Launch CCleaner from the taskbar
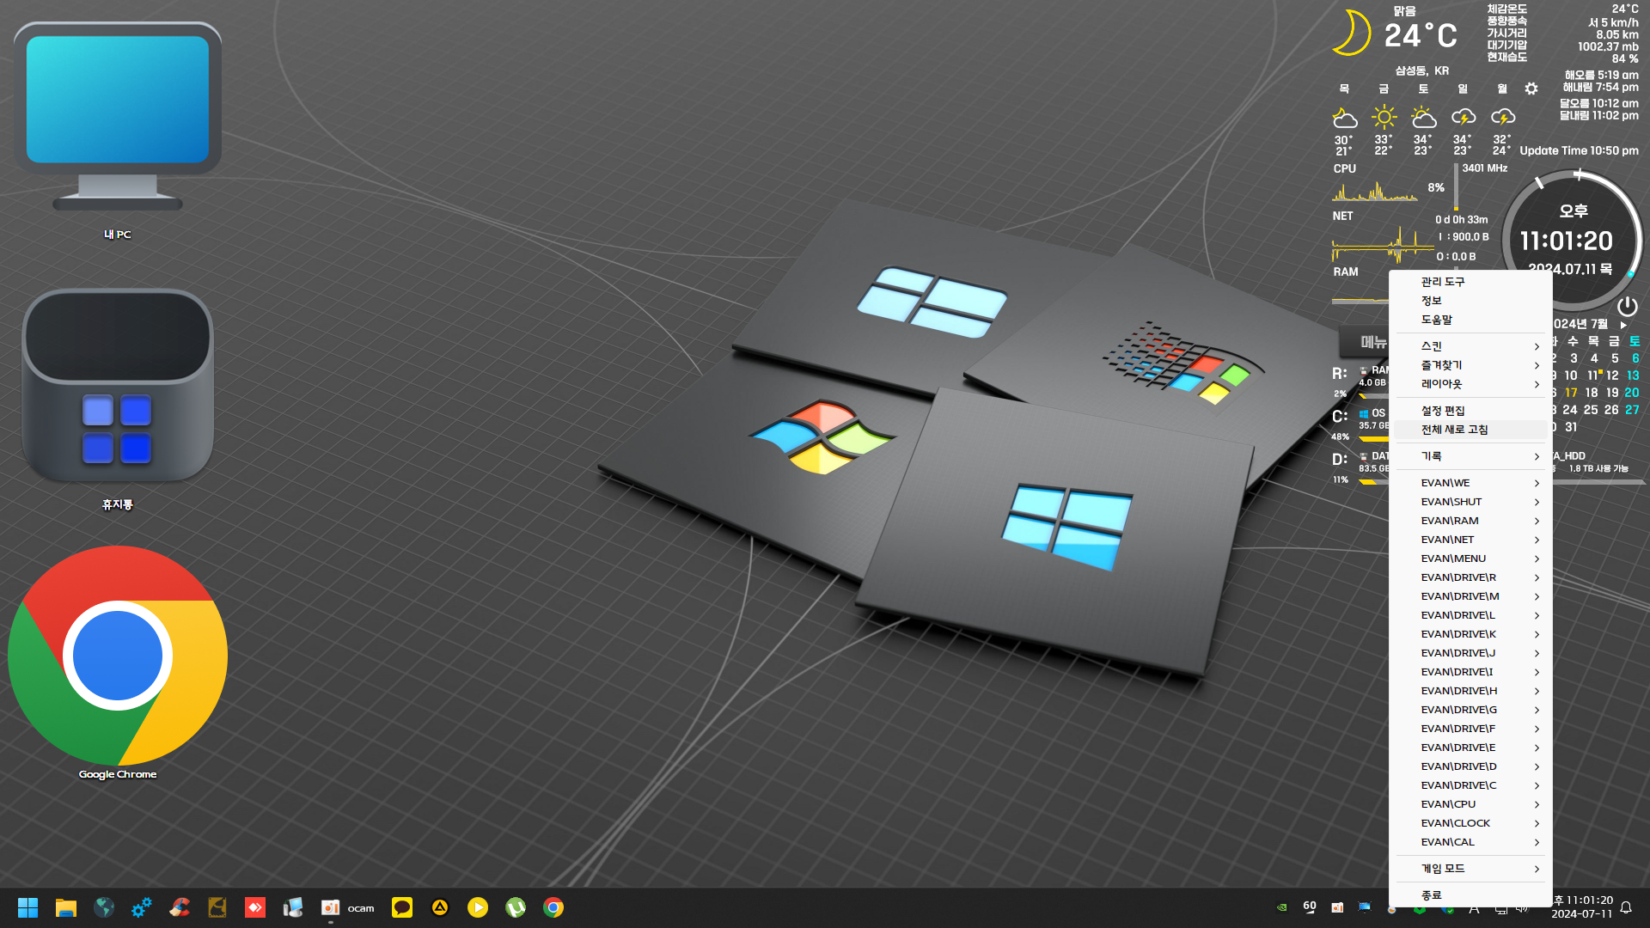This screenshot has width=1650, height=928. [x=180, y=907]
